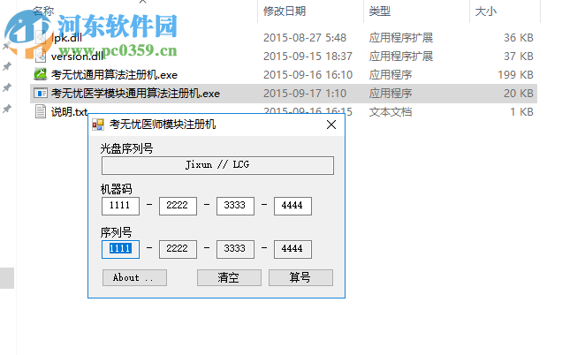Image resolution: width=562 pixels, height=355 pixels.
Task: Select the file 考无忧医学模块通用算法注册机.exe
Action: click(x=135, y=93)
